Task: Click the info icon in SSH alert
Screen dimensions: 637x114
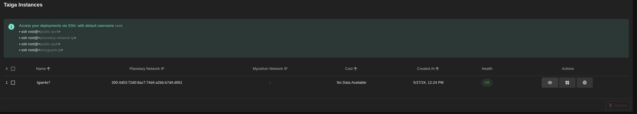Action: point(11,27)
